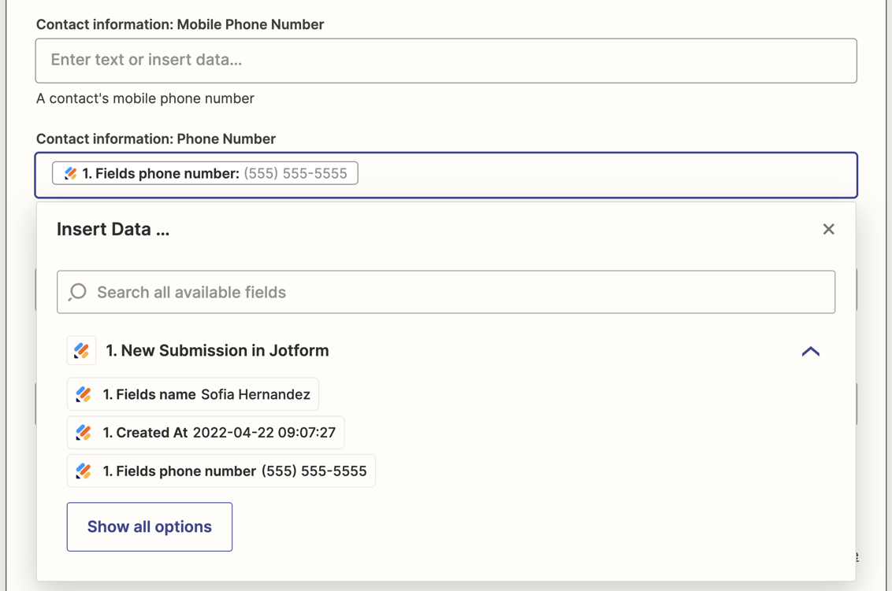The image size is (892, 591).
Task: Collapse the New Submission in Jotform section
Action: tap(811, 351)
